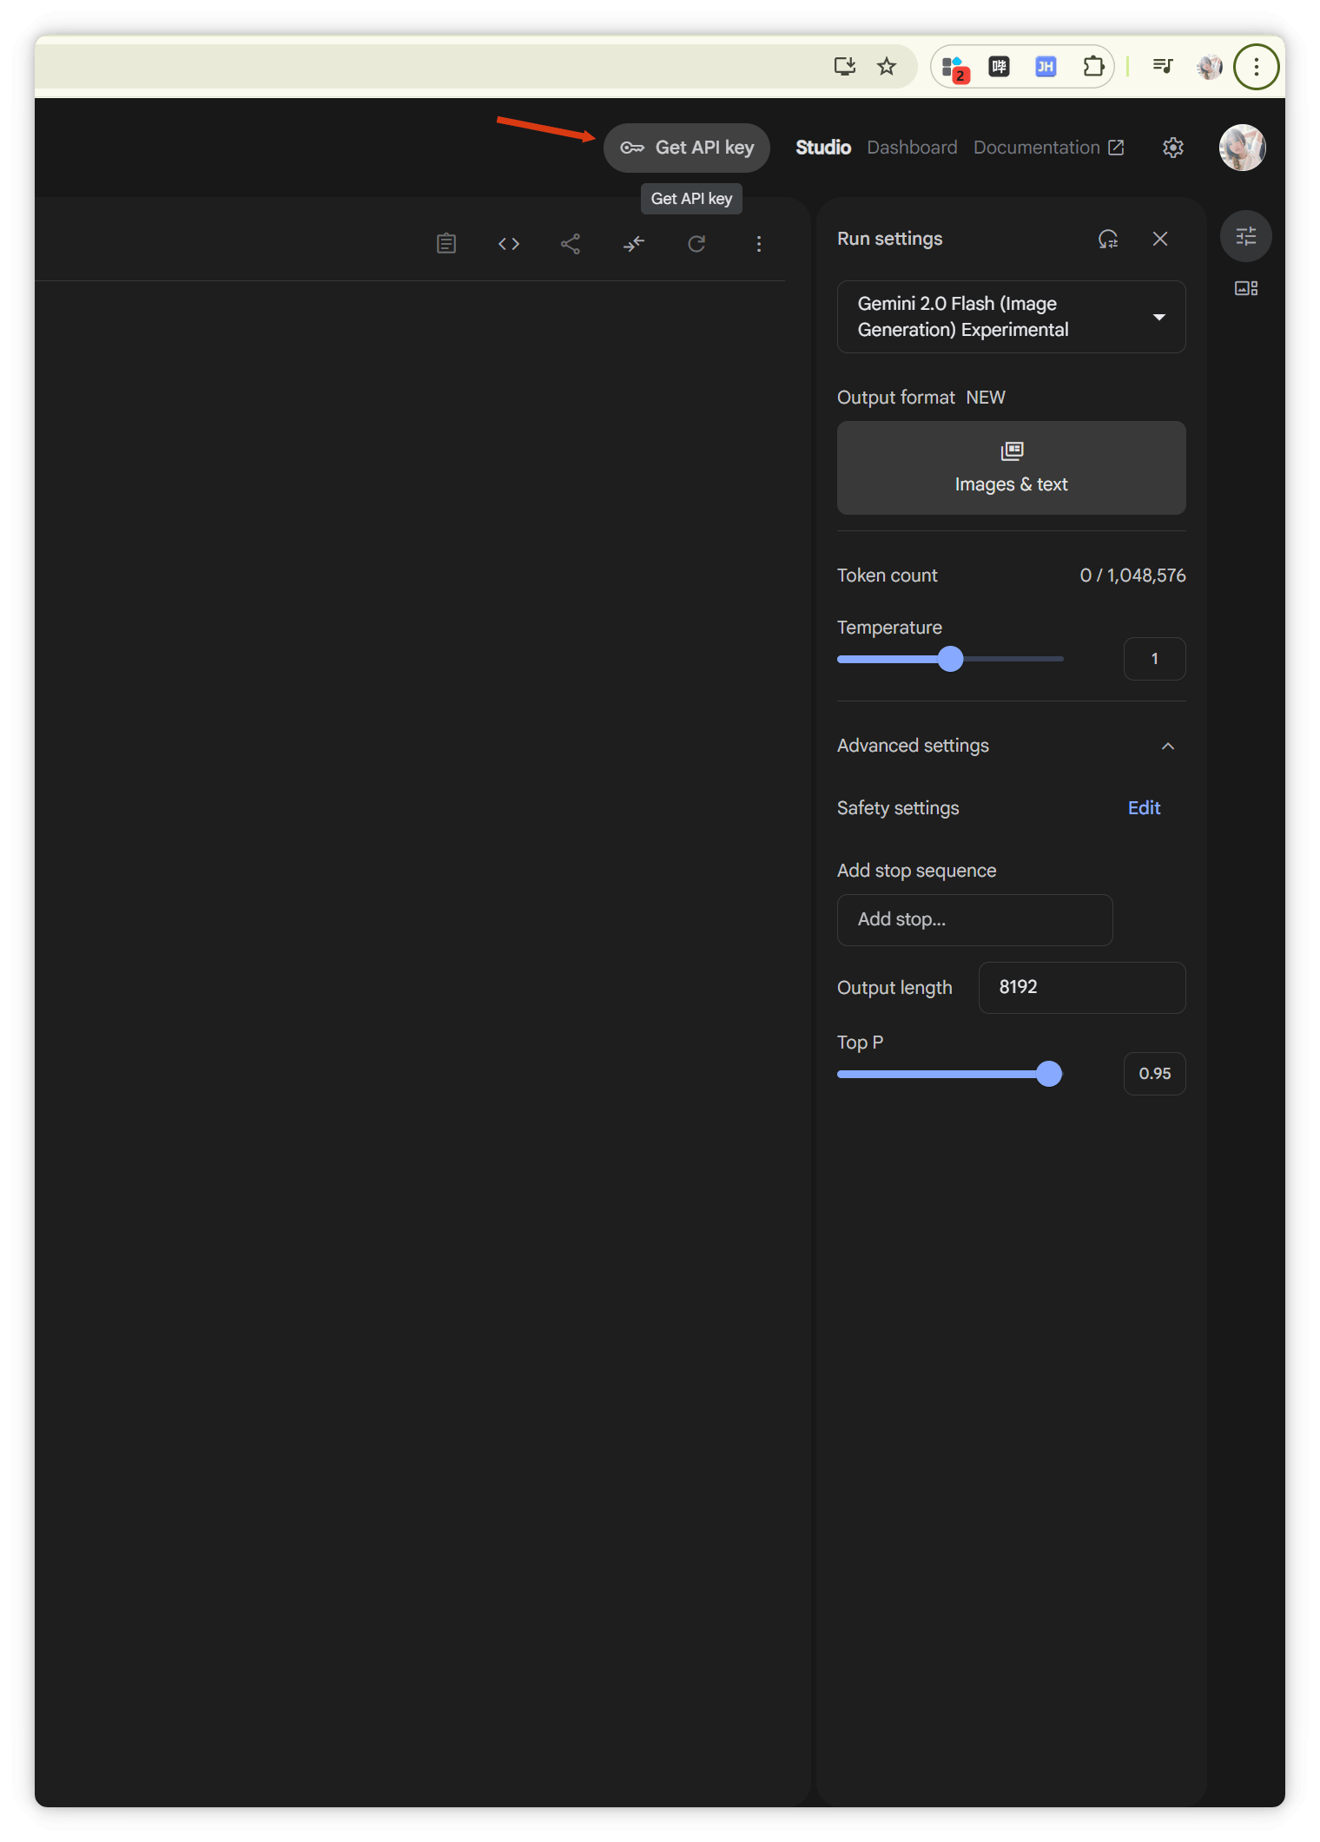Open the Gemini 2.0 Flash model dropdown
Screen dimensions: 1320x1842
(x=1012, y=317)
